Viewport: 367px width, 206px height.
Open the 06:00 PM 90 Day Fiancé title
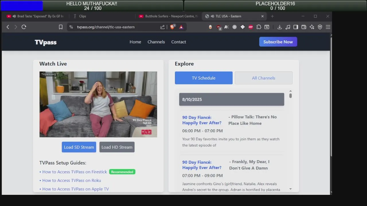(x=202, y=120)
